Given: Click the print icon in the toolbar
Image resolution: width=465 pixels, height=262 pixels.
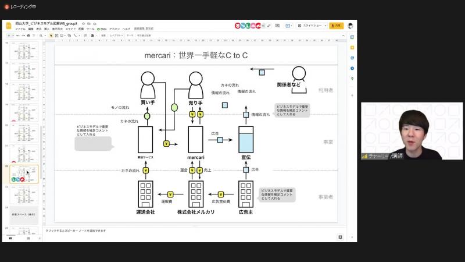Looking at the screenshot, I should pos(28,36).
